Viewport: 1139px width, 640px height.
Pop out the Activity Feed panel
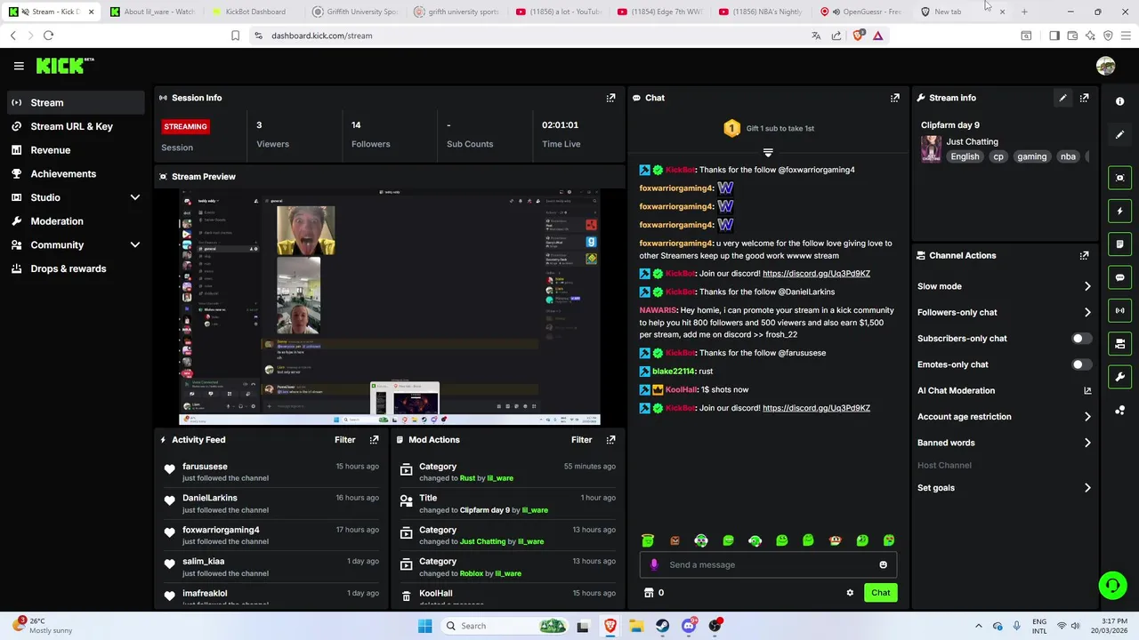374,440
